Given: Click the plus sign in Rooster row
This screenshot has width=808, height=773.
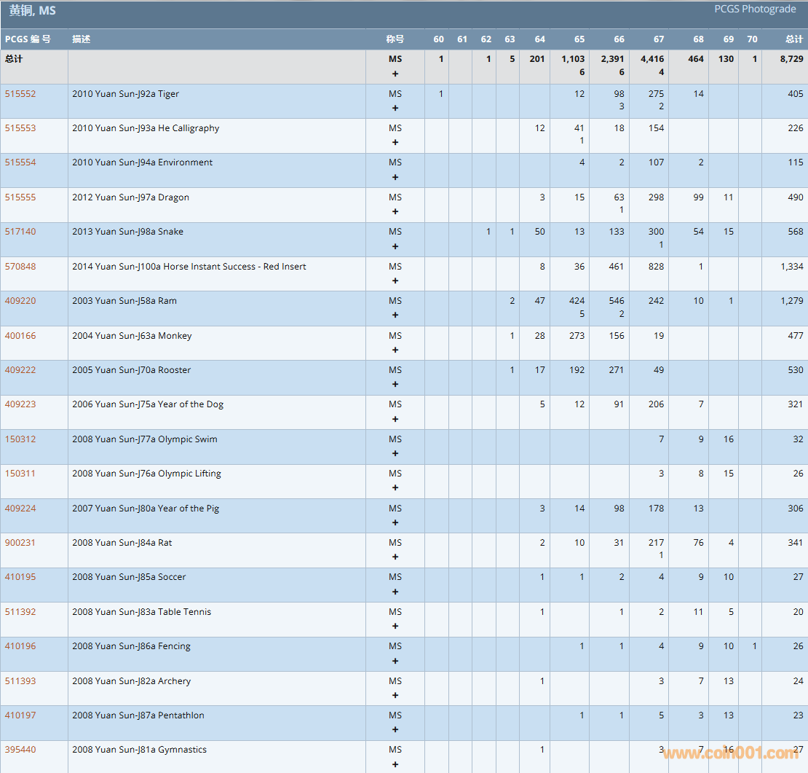Looking at the screenshot, I should 395,384.
